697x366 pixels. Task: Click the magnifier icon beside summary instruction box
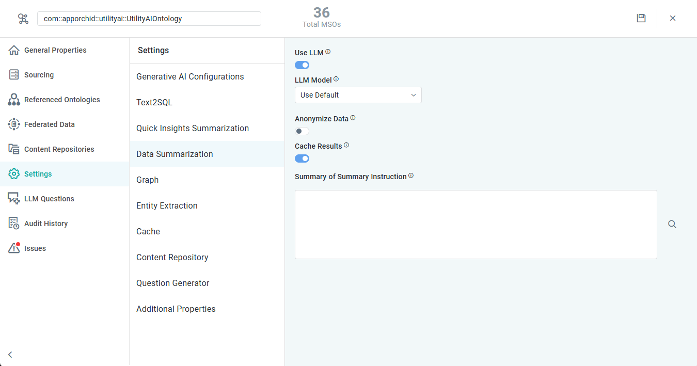[672, 224]
